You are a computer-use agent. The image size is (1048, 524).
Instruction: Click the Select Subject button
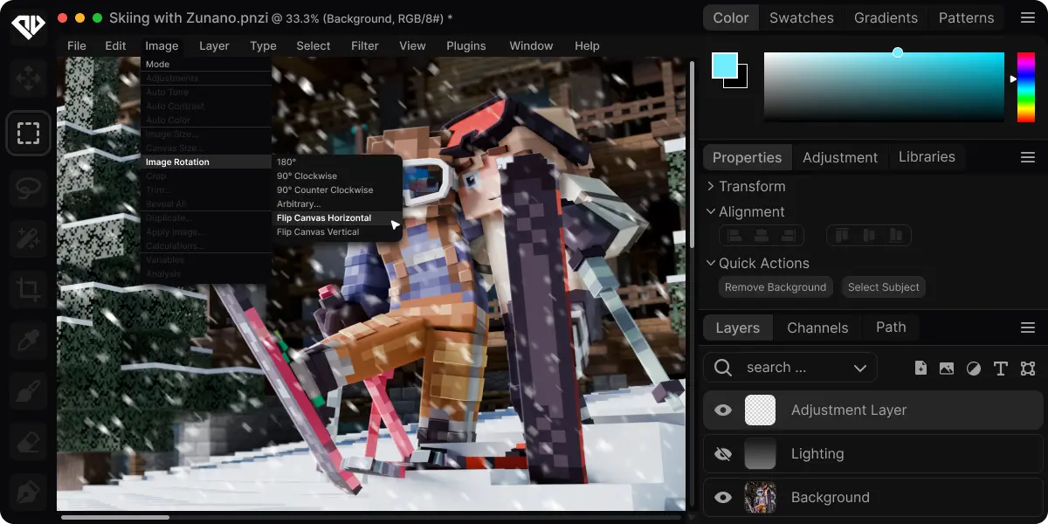point(884,287)
